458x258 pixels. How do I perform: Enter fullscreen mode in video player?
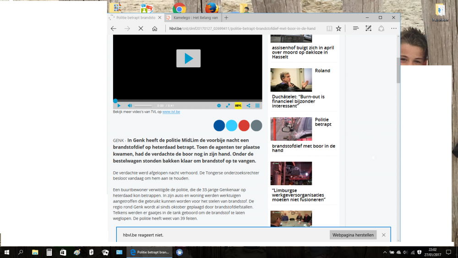[228, 105]
